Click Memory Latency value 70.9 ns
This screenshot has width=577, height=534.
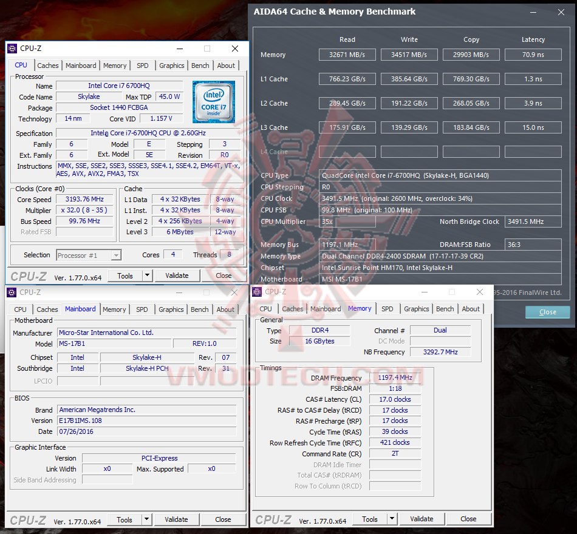tap(533, 55)
